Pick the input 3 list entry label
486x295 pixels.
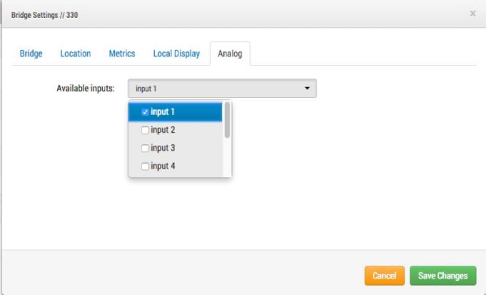[163, 148]
